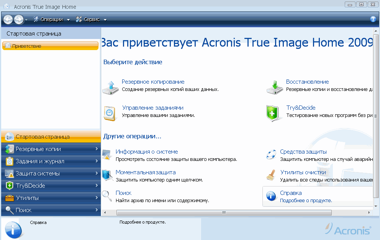Click the Резервное копирование backup disk icon
The width and height of the screenshot is (380, 240).
(x=110, y=88)
